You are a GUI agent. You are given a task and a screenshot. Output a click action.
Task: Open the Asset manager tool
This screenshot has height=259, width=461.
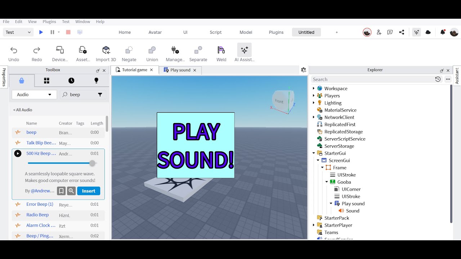coord(83,50)
